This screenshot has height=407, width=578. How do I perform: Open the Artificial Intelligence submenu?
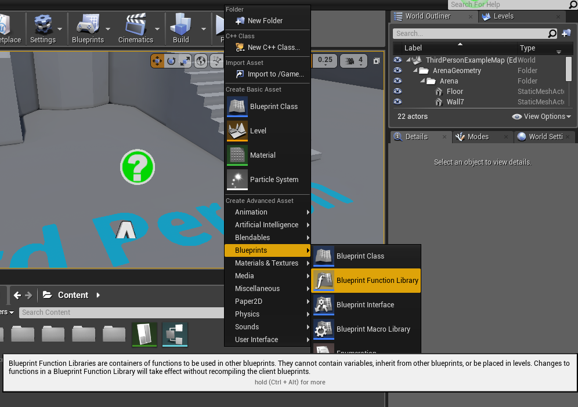point(268,225)
